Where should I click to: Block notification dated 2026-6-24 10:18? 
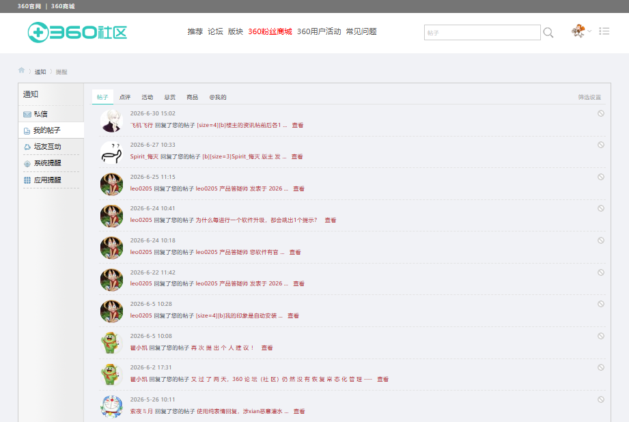click(601, 240)
